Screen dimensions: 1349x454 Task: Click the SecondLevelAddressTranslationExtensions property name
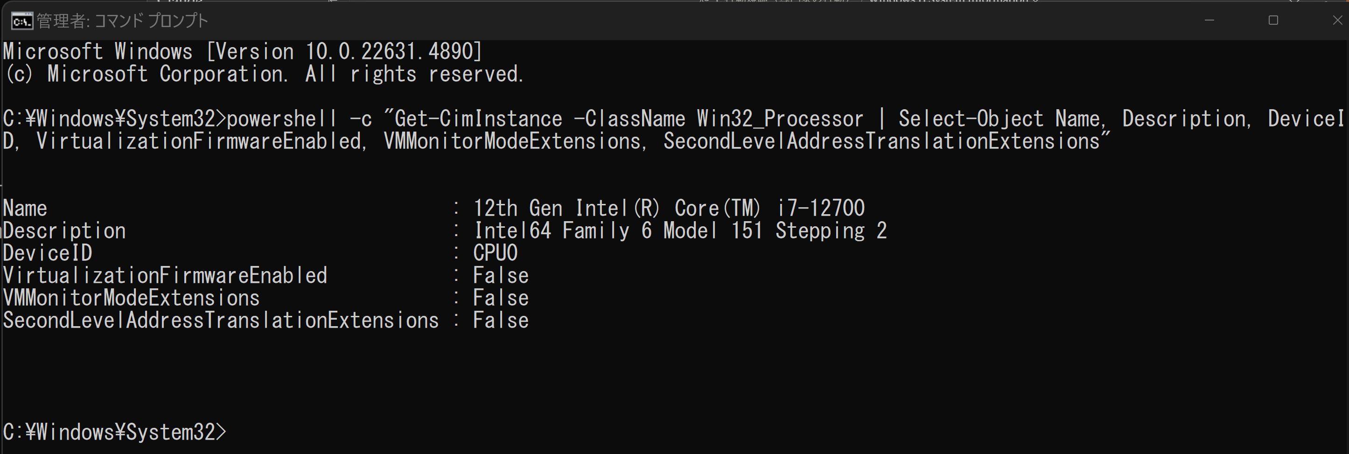point(220,321)
